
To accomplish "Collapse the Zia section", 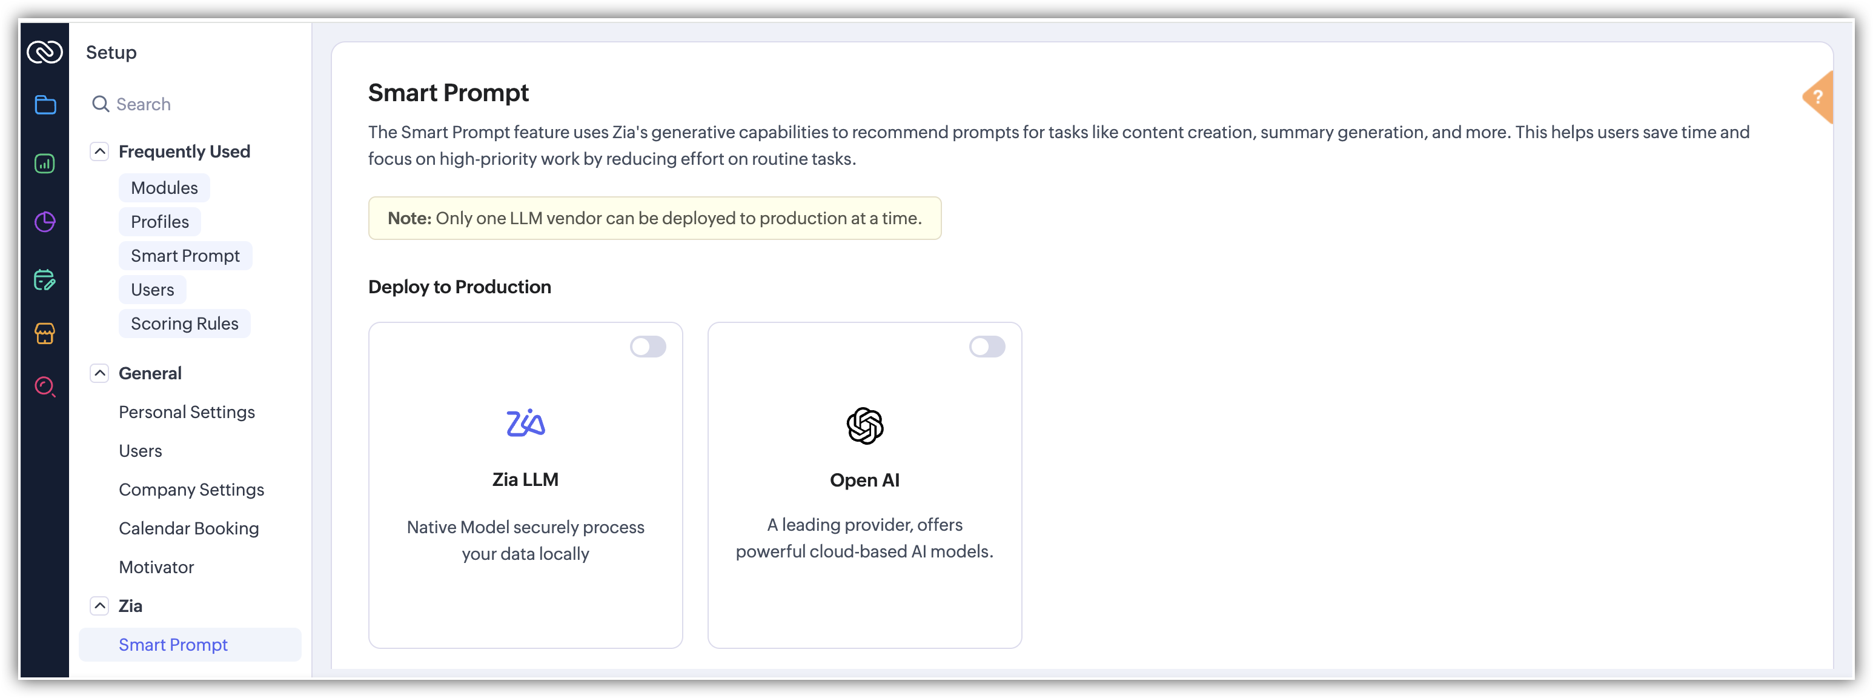I will point(99,606).
